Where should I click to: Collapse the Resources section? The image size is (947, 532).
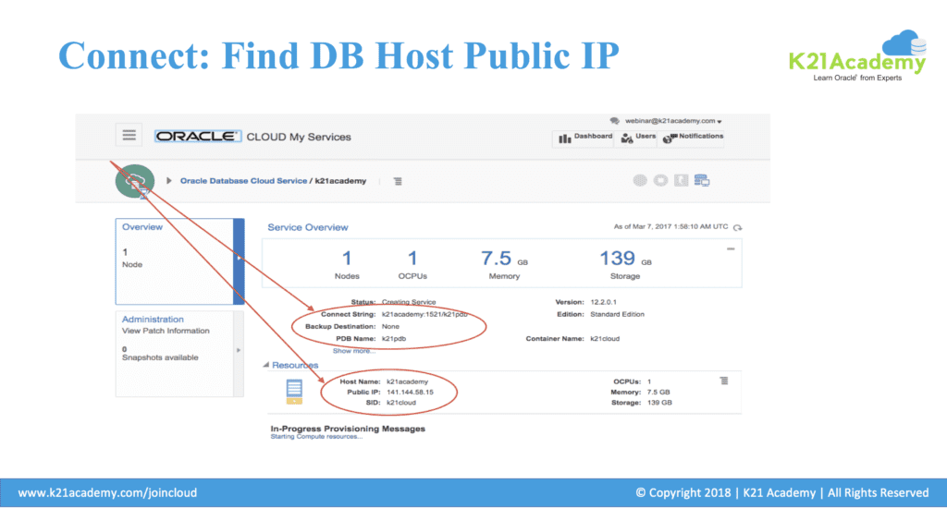[x=266, y=366]
